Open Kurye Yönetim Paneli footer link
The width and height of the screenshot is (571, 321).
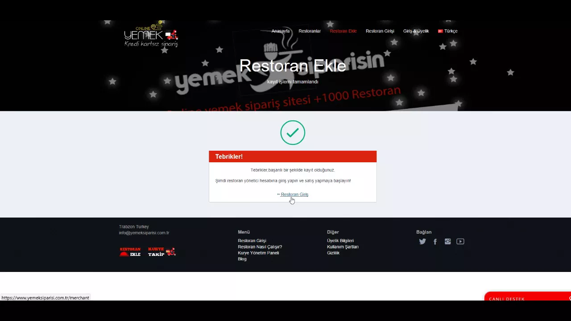pyautogui.click(x=258, y=253)
